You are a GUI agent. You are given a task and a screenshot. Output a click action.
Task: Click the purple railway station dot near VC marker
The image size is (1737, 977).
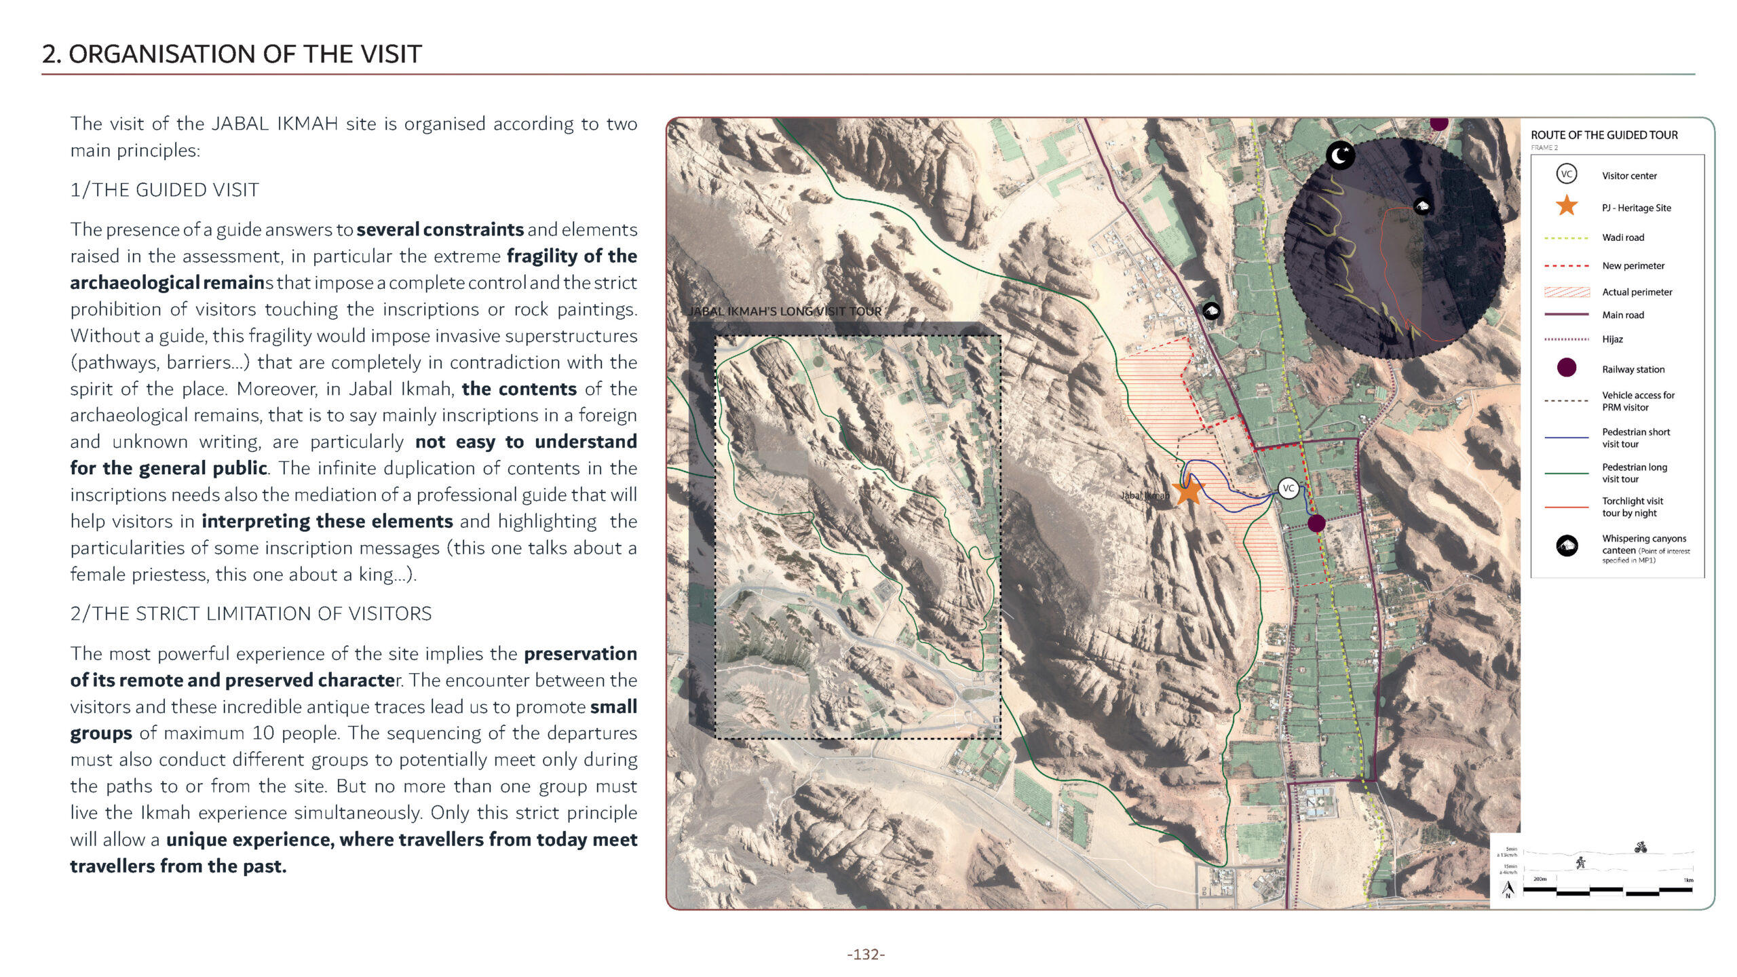(1316, 523)
